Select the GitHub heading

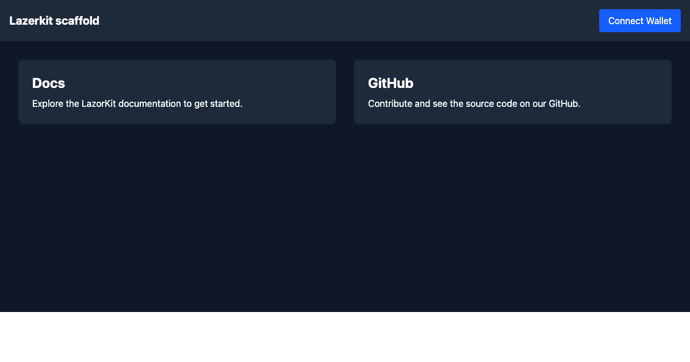click(391, 84)
